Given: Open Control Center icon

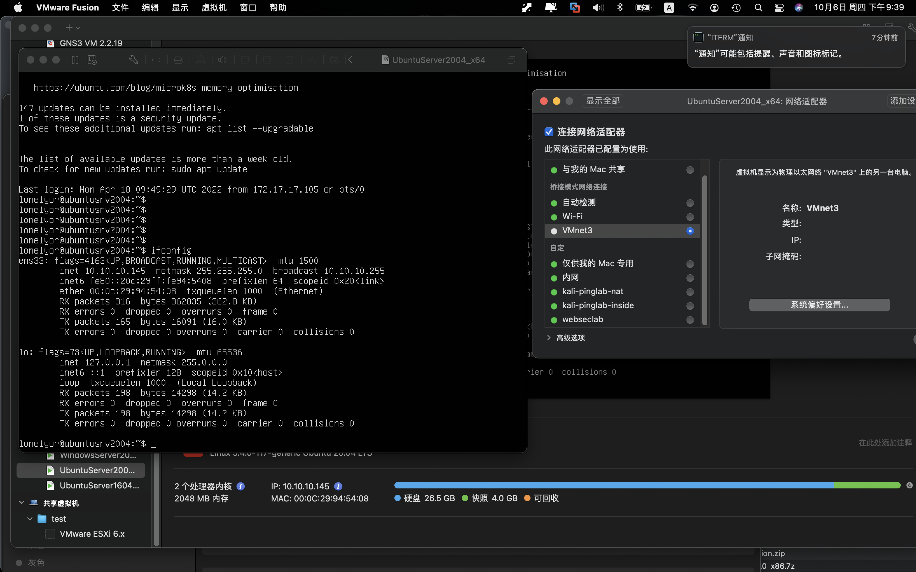Looking at the screenshot, I should tap(779, 8).
